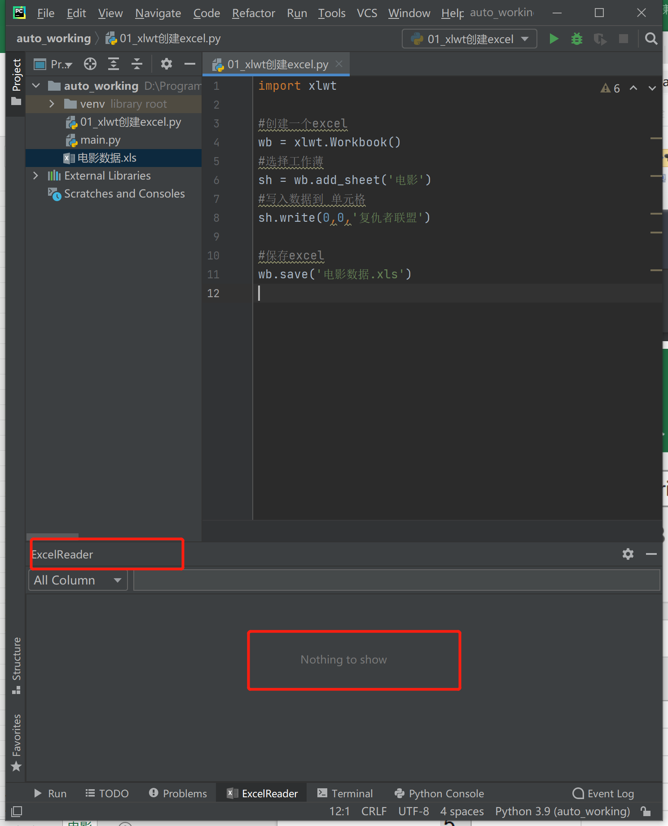The width and height of the screenshot is (668, 826).
Task: Jump to previous highlighted warning
Action: pos(633,88)
